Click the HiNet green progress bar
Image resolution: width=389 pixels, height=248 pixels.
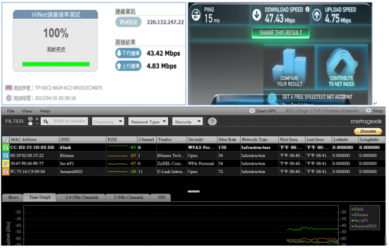tap(56, 64)
